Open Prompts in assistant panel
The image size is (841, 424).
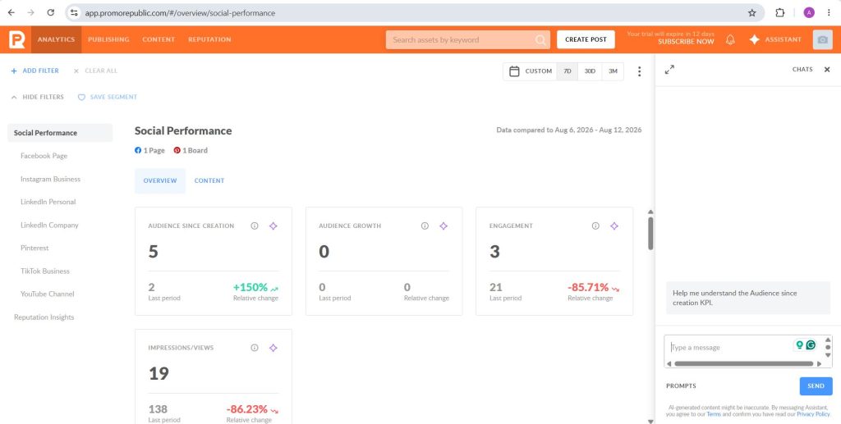(681, 386)
